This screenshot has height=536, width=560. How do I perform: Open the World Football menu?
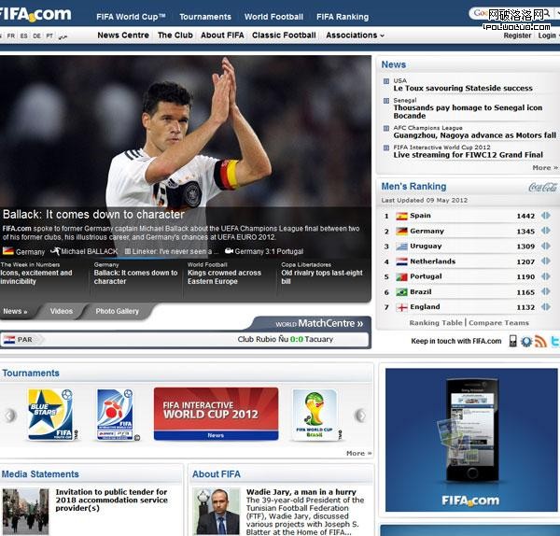pos(273,17)
